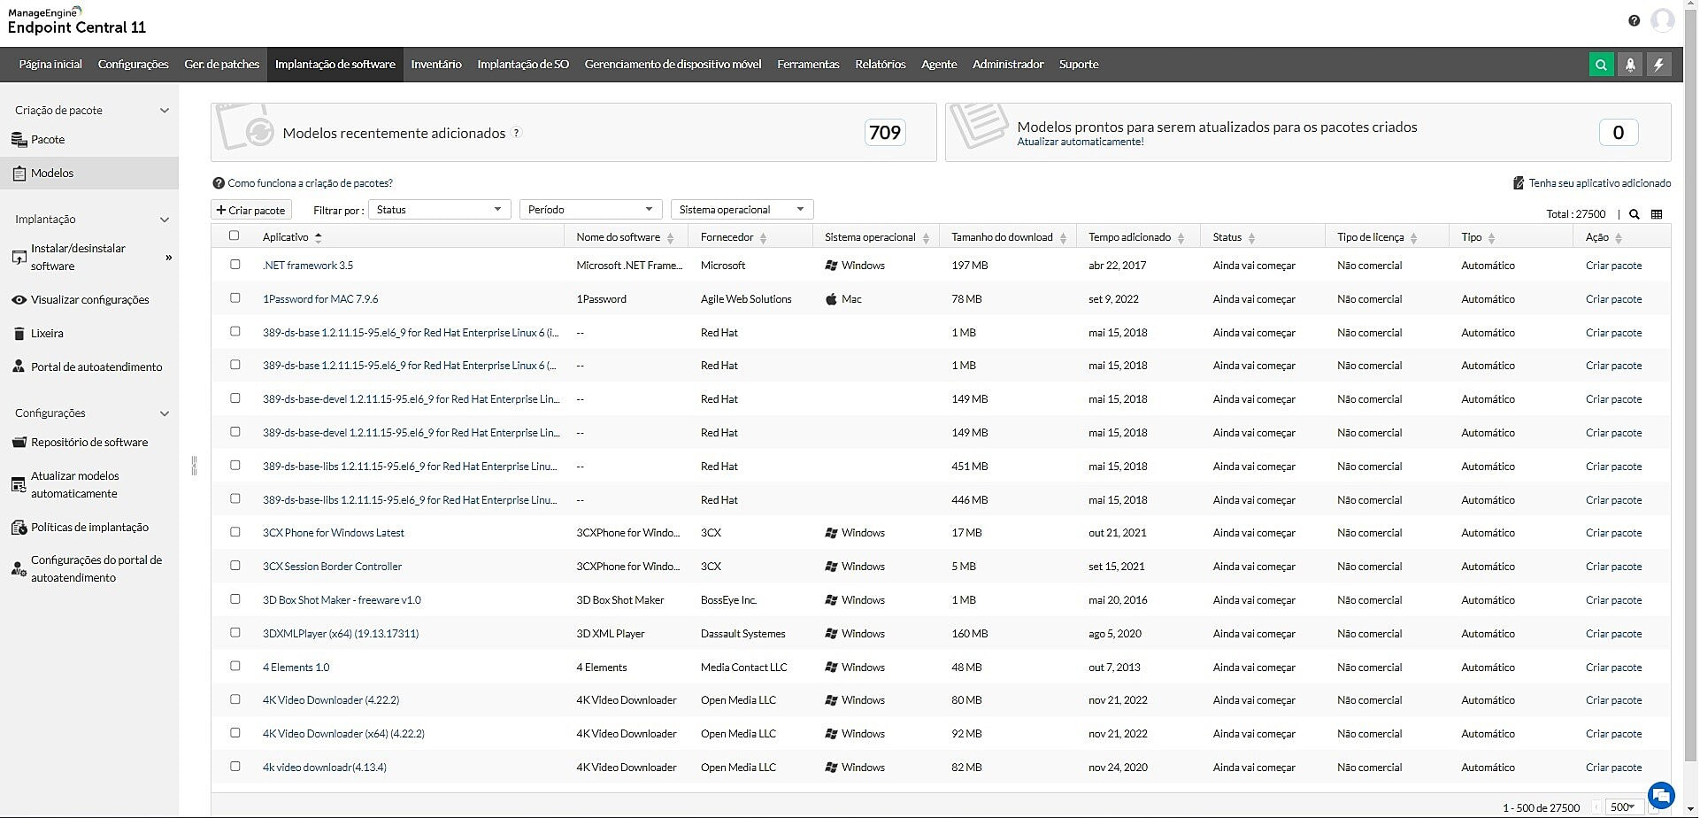Open the table search magnifier icon

[x=1635, y=214]
